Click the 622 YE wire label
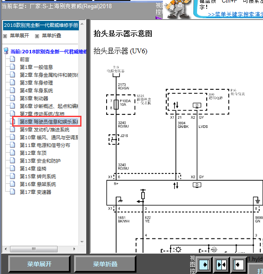Image resolution: width=263 pixels, height=274 pixels. click(x=148, y=219)
